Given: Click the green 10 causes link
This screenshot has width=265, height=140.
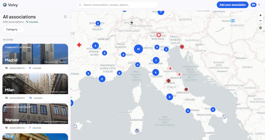Looking at the screenshot, I should tap(32, 22).
